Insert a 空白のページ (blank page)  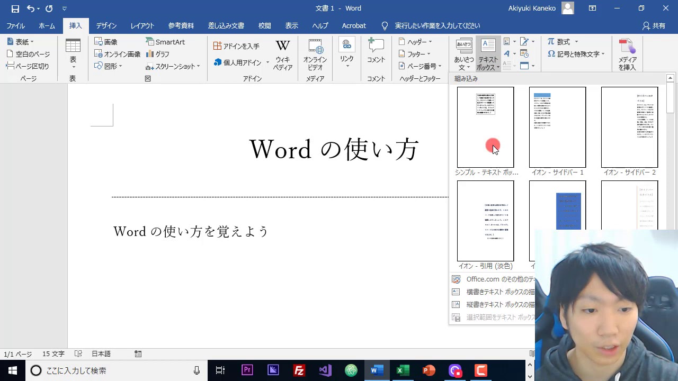tap(28, 54)
